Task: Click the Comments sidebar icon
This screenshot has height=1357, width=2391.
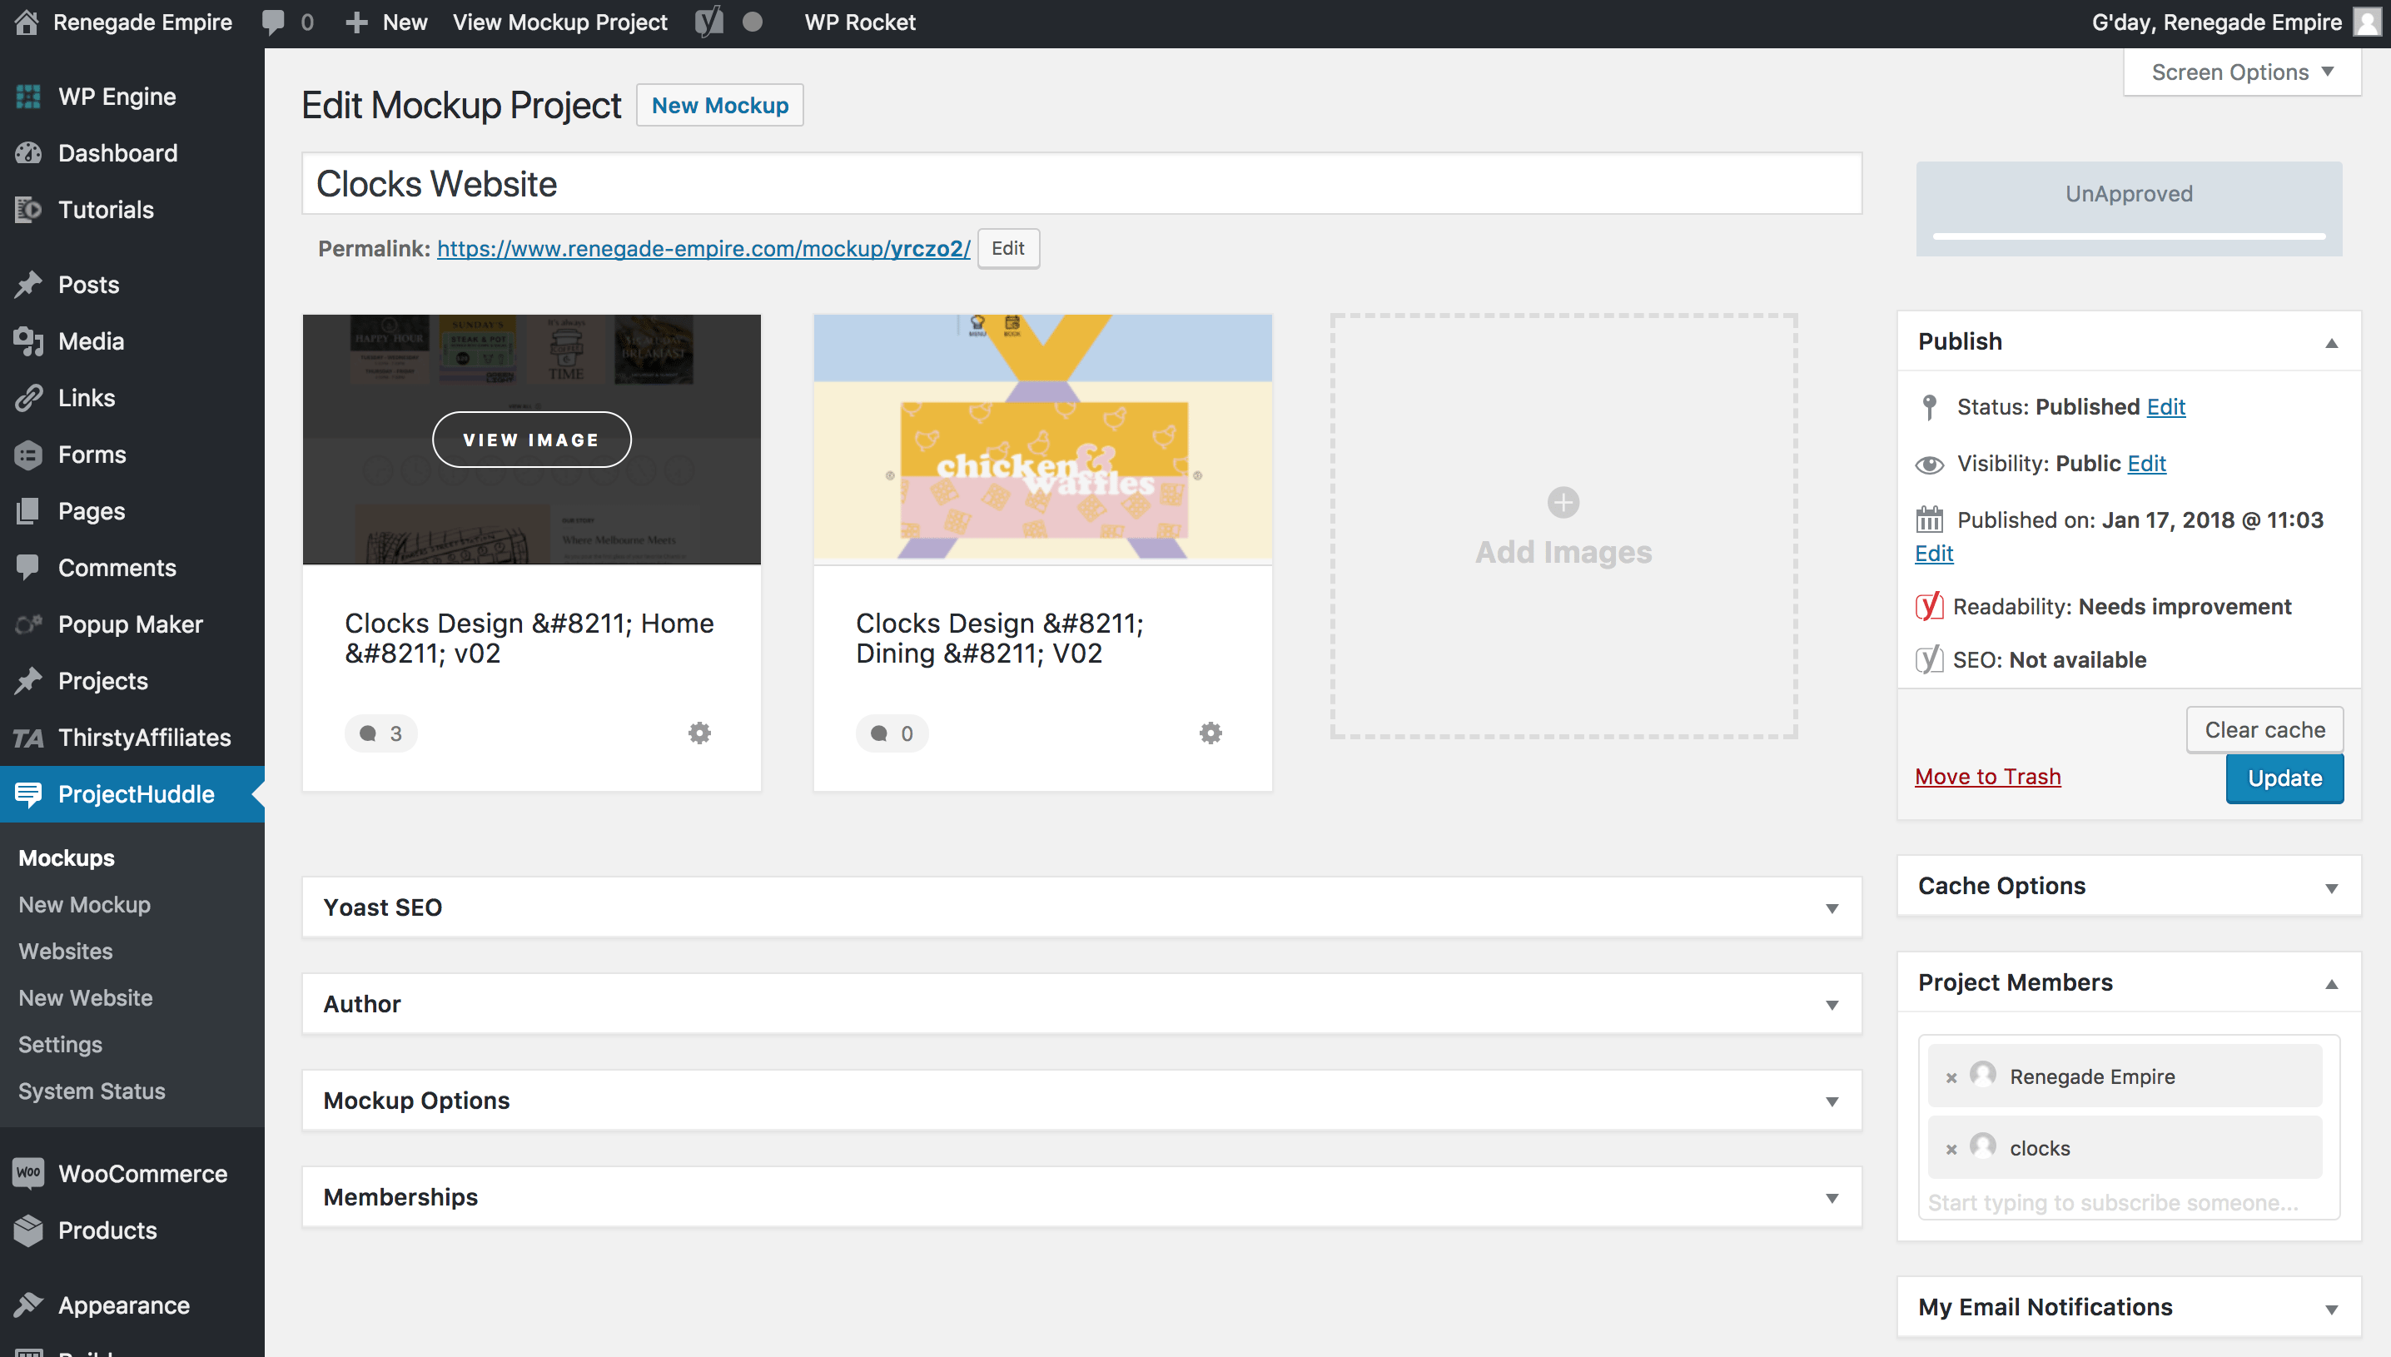Action: [28, 568]
